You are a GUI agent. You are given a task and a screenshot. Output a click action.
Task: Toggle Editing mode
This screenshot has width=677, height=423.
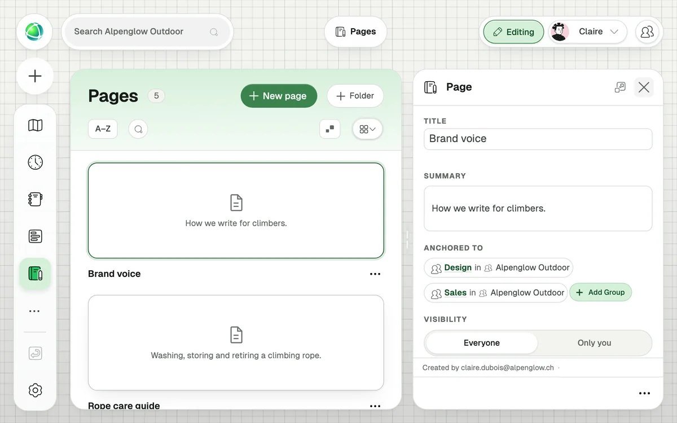click(513, 32)
